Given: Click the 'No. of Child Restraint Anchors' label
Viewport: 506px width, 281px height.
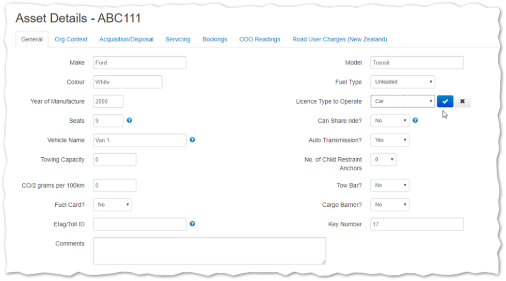Looking at the screenshot, I should click(x=333, y=164).
